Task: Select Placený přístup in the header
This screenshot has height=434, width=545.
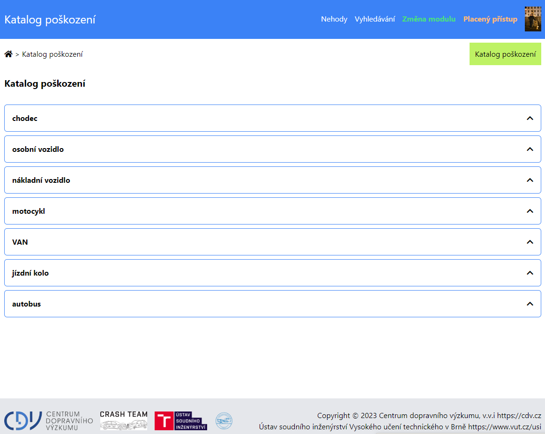Action: (490, 19)
